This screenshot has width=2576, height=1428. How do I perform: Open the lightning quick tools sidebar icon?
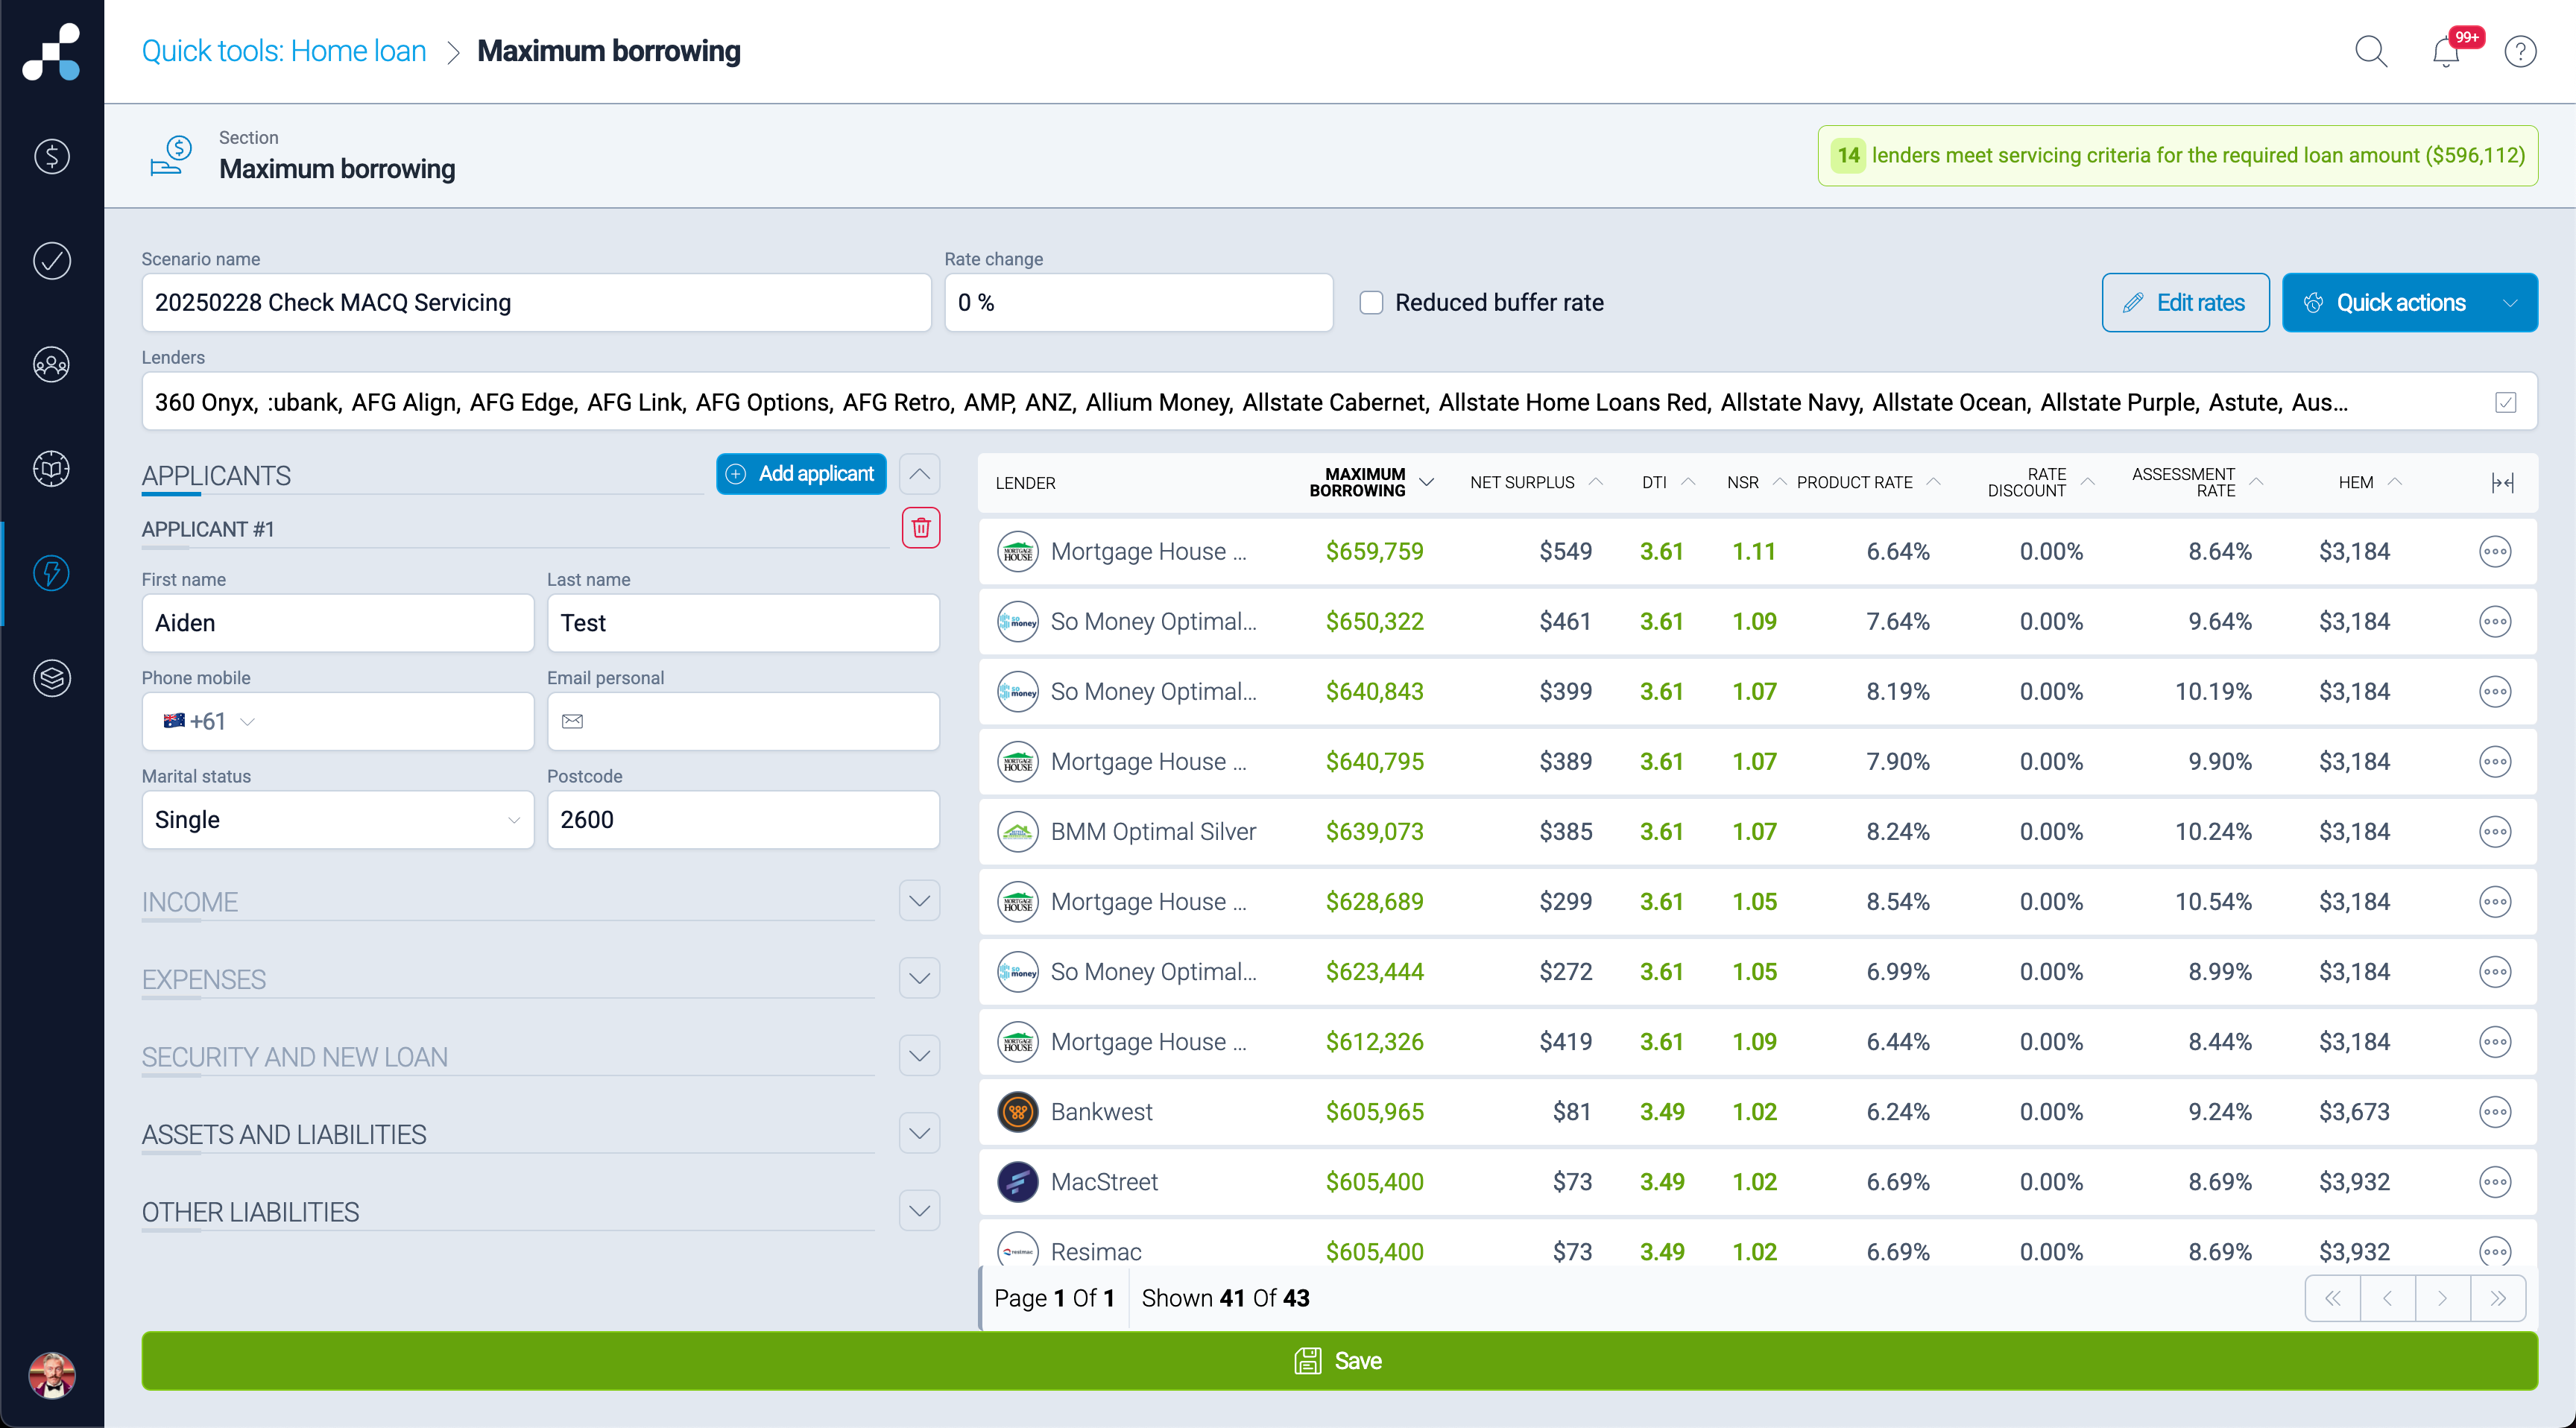coord(52,573)
